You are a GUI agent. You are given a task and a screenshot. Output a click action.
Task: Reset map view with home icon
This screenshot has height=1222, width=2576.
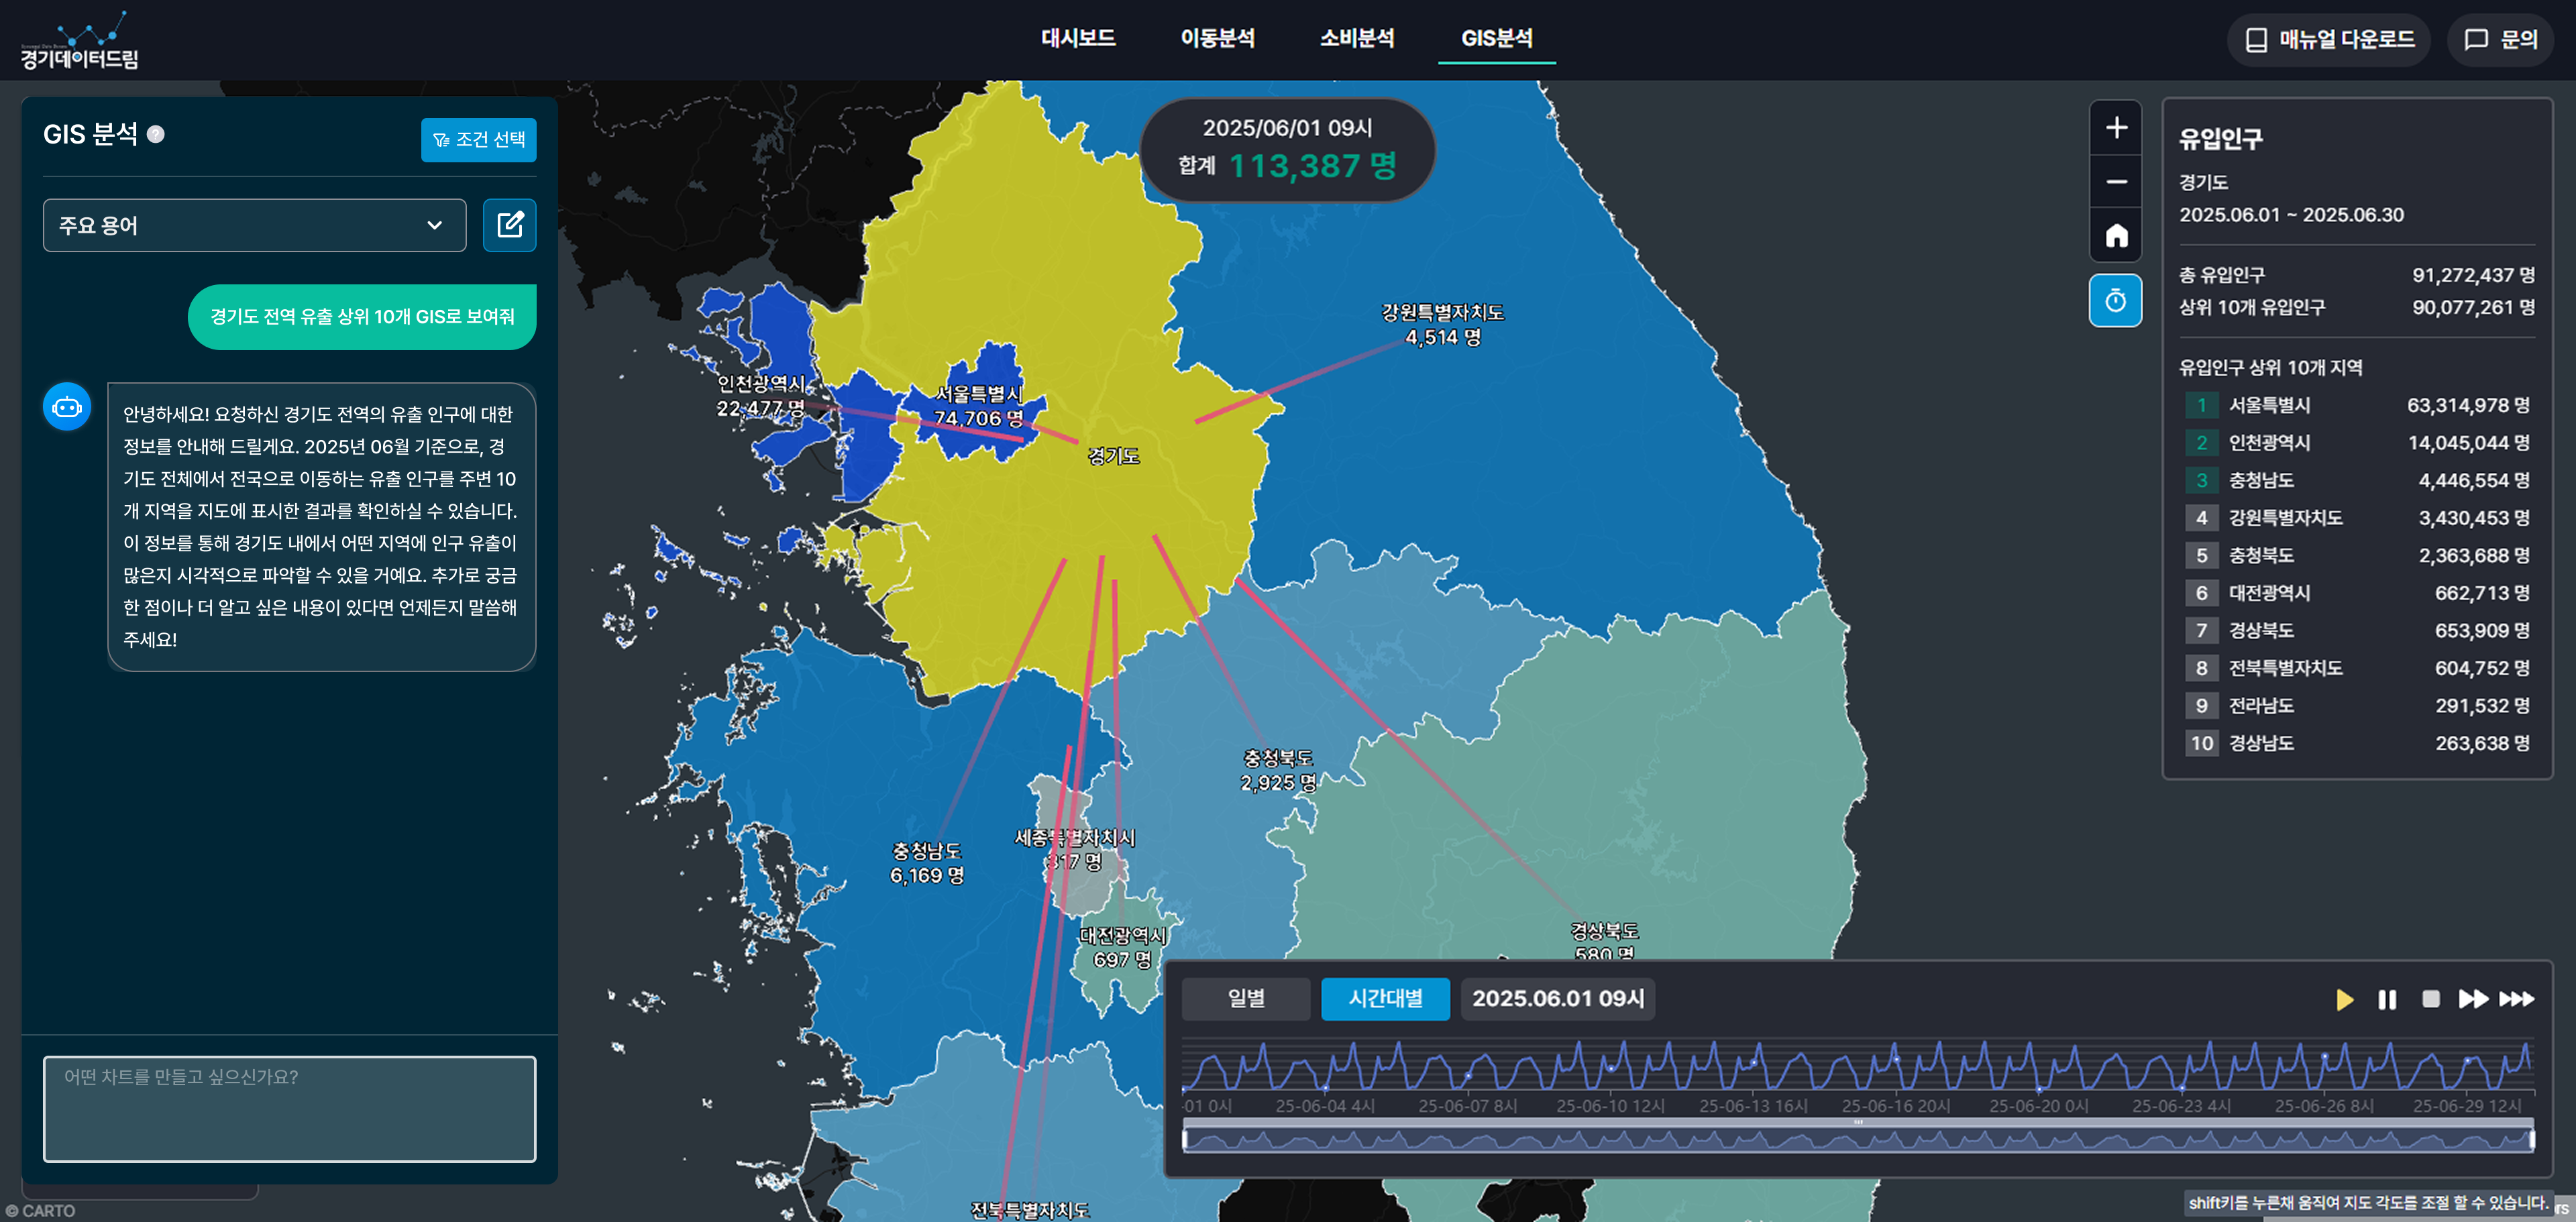[x=2116, y=236]
